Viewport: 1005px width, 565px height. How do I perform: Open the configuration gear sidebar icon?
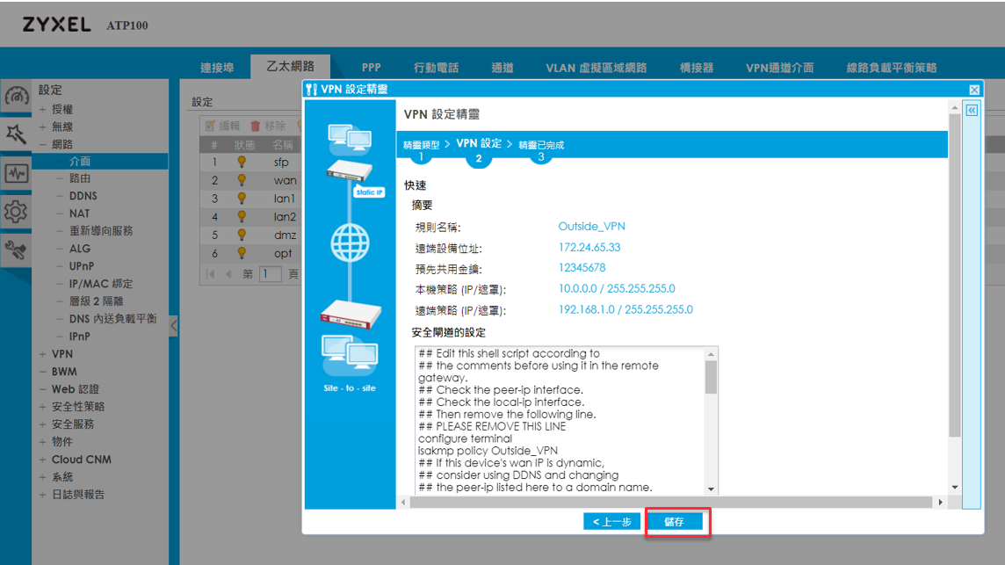coord(16,212)
